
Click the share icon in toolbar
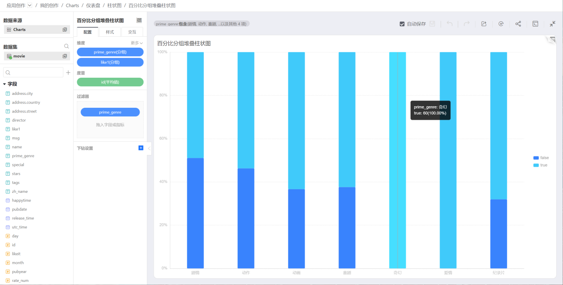click(518, 24)
